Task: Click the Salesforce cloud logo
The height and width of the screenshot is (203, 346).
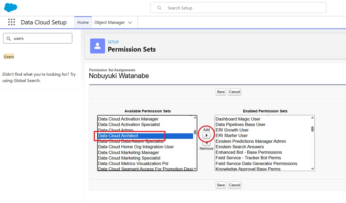Action: coord(11,8)
